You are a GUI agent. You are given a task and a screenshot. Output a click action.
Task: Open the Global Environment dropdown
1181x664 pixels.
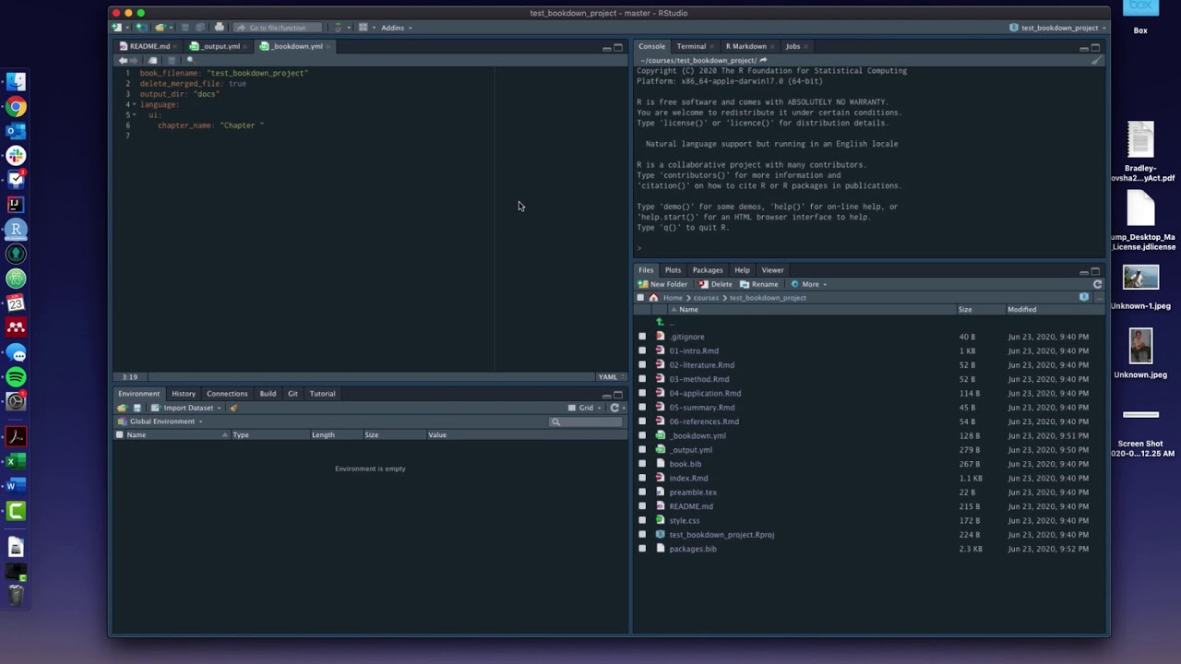(161, 421)
